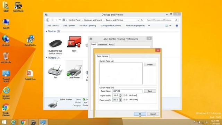Refresh the Devices and Printers view
Image resolution: width=222 pixels, height=125 pixels.
point(142,20)
